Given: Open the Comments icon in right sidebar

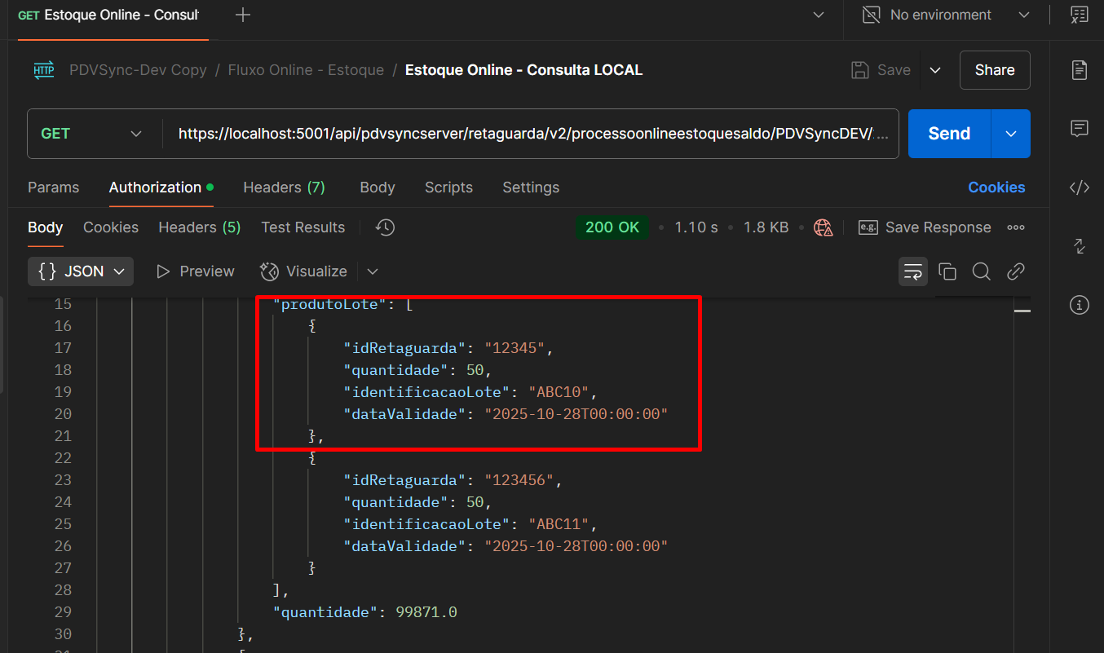Looking at the screenshot, I should click(1080, 128).
